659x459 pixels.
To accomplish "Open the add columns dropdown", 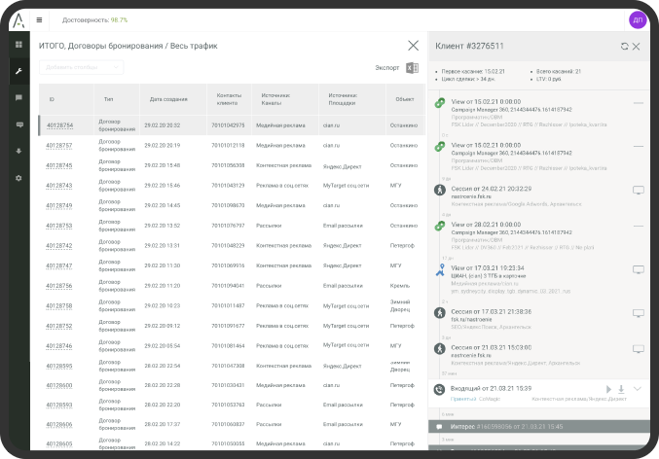I will (x=81, y=67).
